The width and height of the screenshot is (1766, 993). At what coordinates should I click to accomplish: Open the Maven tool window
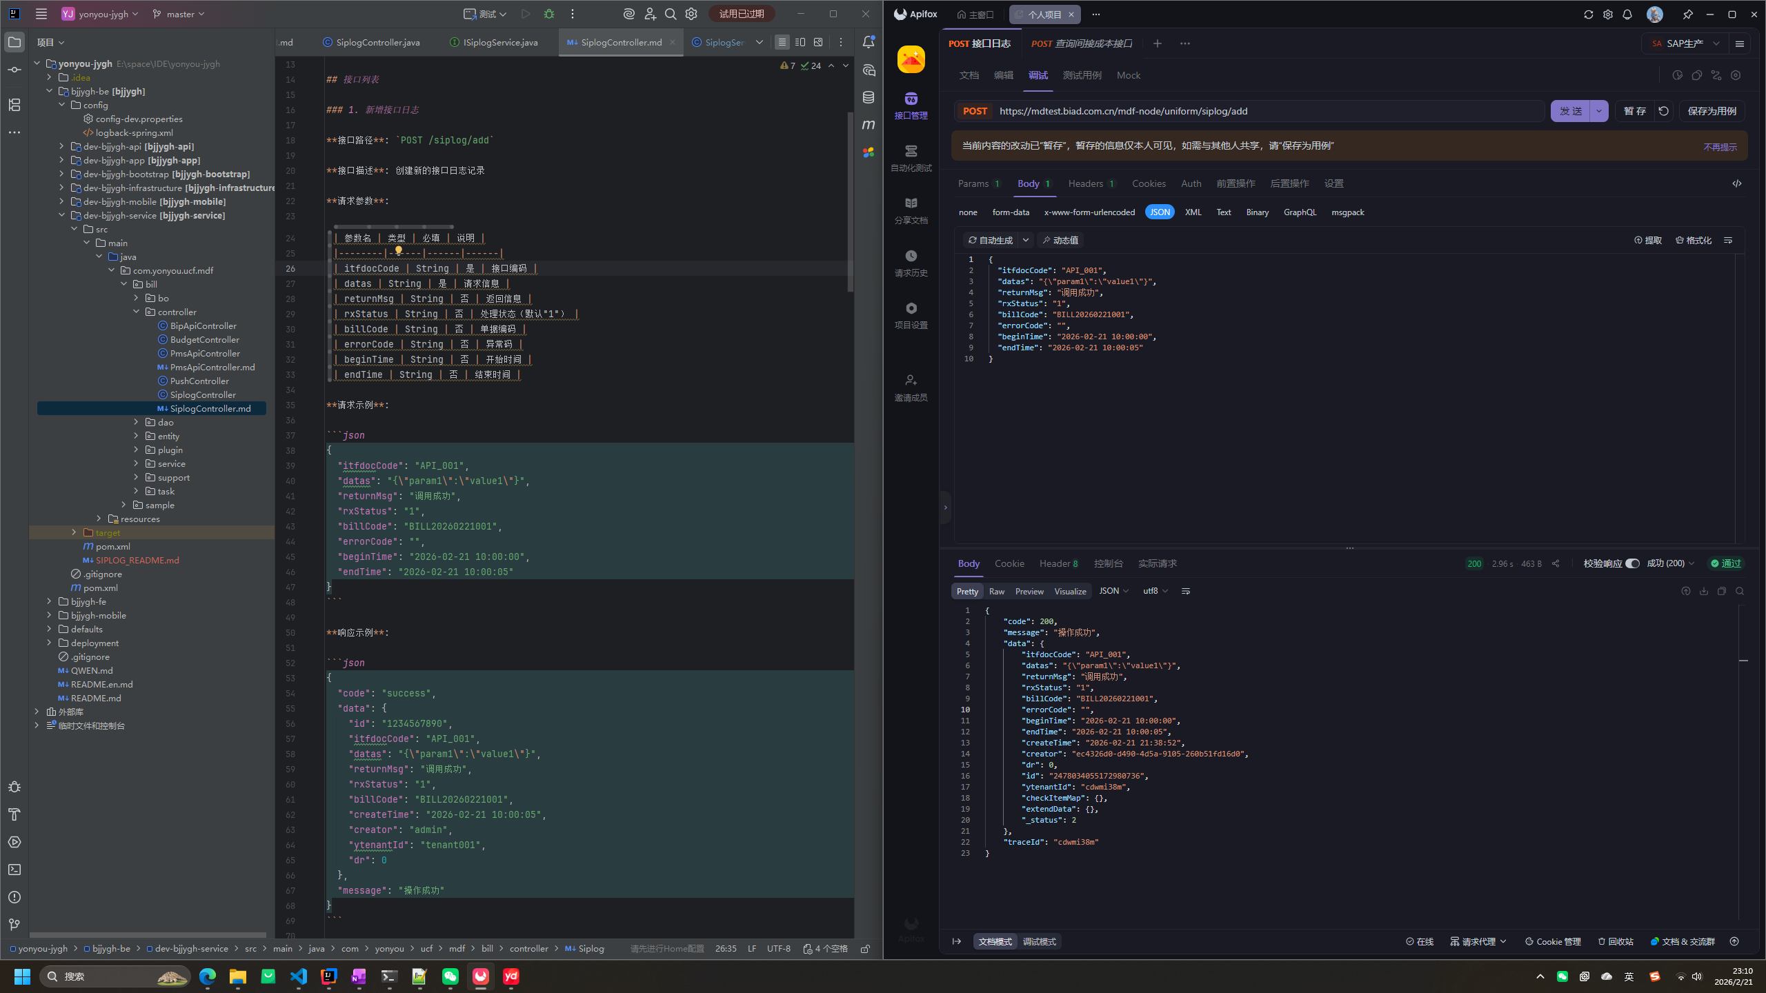coord(869,125)
